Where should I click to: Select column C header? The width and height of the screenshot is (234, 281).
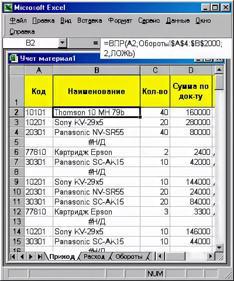coord(155,70)
